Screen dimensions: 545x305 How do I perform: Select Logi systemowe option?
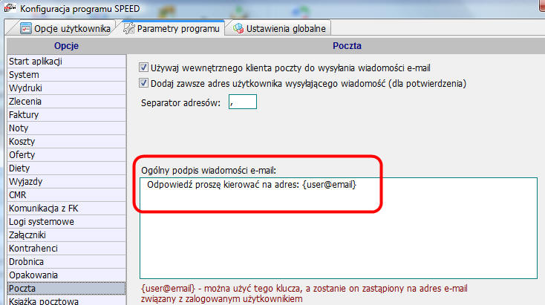pos(66,222)
